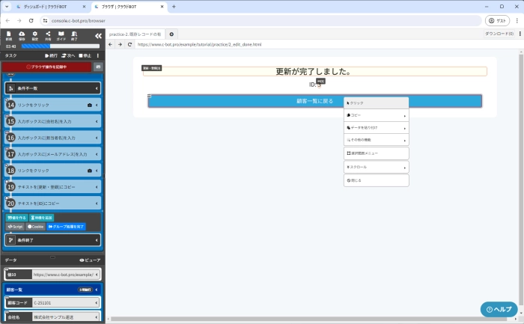The width and height of the screenshot is (524, 324).
Task: Expand step 15 with its arrow
Action: (x=97, y=121)
